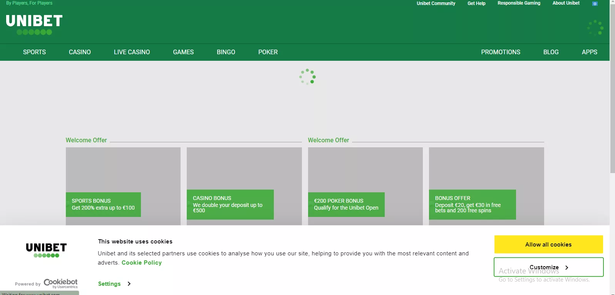Click the Unibet logo in cookie banner
The image size is (615, 295).
46,250
